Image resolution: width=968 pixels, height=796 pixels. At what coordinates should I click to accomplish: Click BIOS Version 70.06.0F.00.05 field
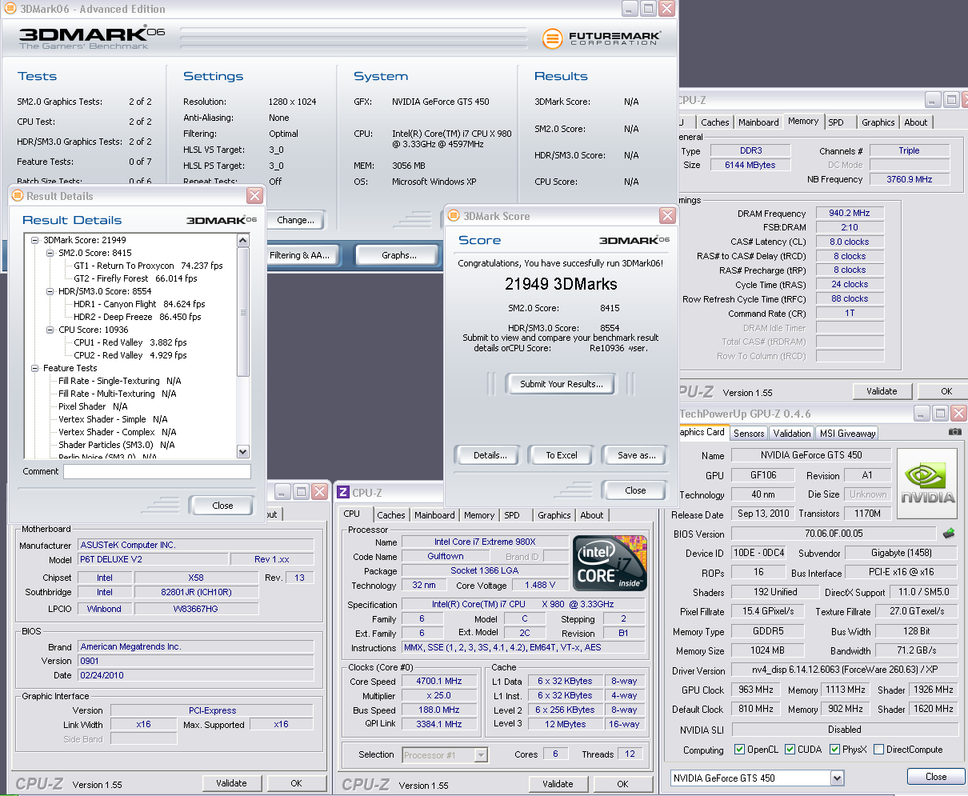point(834,534)
